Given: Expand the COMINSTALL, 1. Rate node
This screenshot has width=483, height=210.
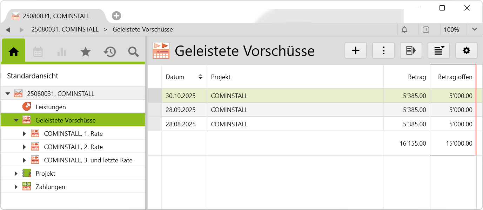Looking at the screenshot, I should coord(25,134).
